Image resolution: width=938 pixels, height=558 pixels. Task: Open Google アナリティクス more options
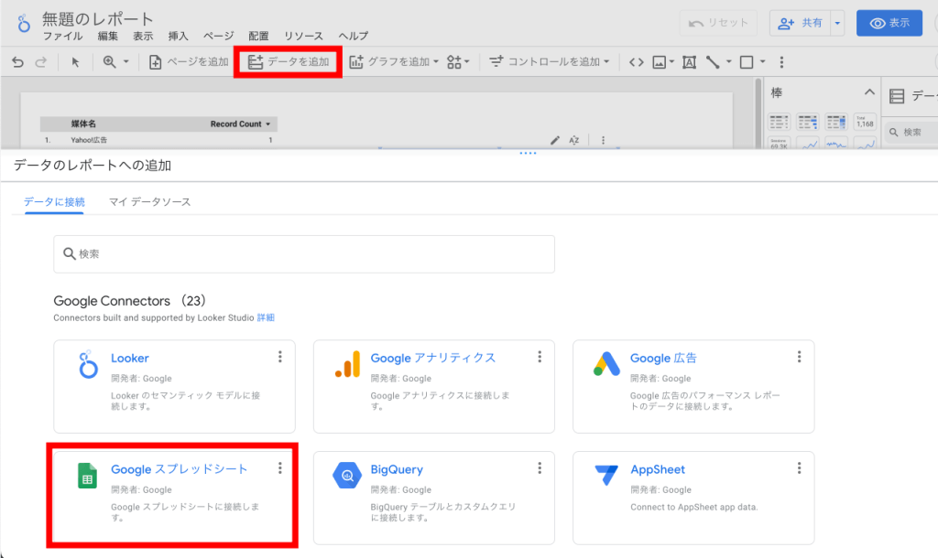tap(540, 357)
